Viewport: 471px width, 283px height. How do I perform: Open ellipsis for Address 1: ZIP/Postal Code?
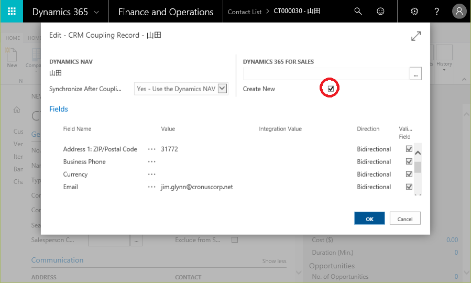pyautogui.click(x=152, y=149)
